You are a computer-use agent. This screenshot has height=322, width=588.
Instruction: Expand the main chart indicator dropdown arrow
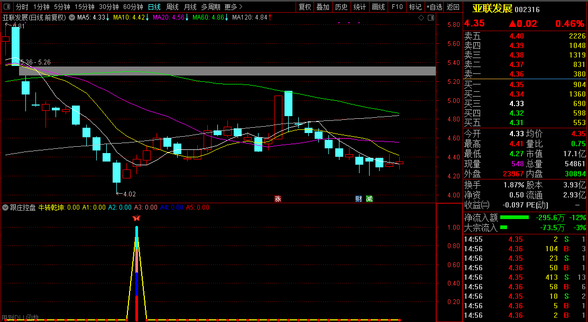(x=72, y=17)
